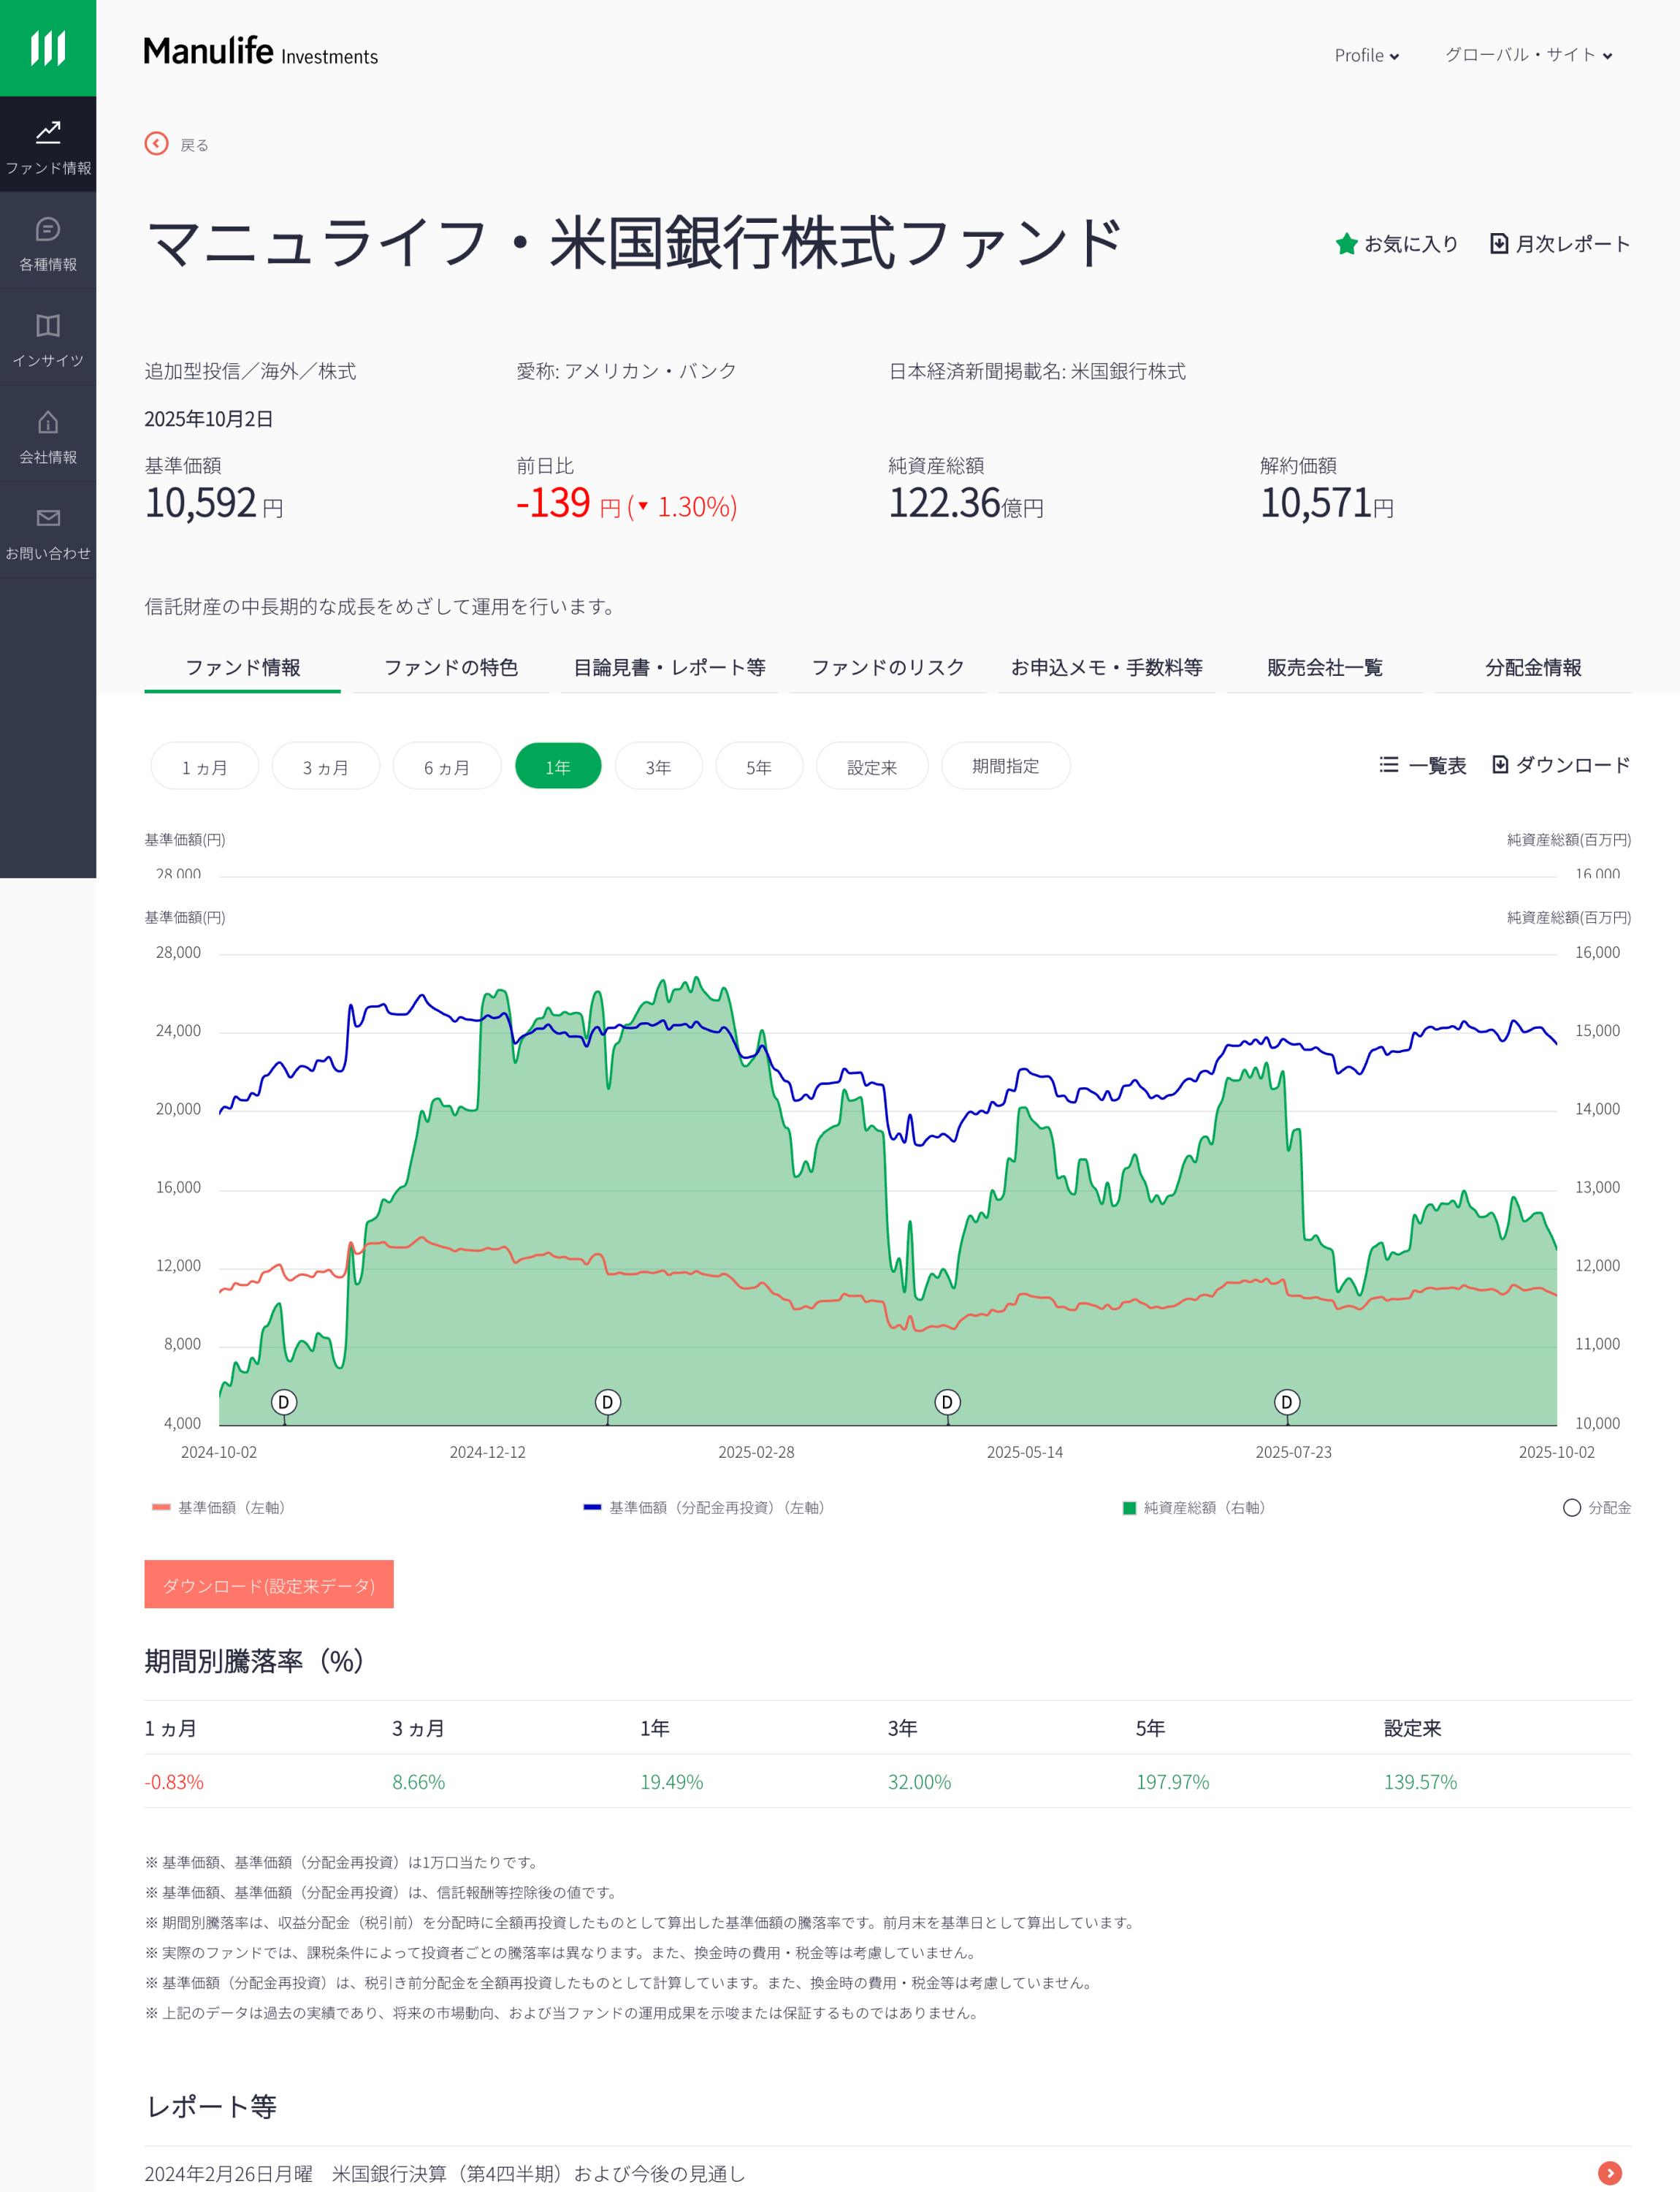This screenshot has width=1680, height=2192.
Task: Select the 3年 period button
Action: coord(658,767)
